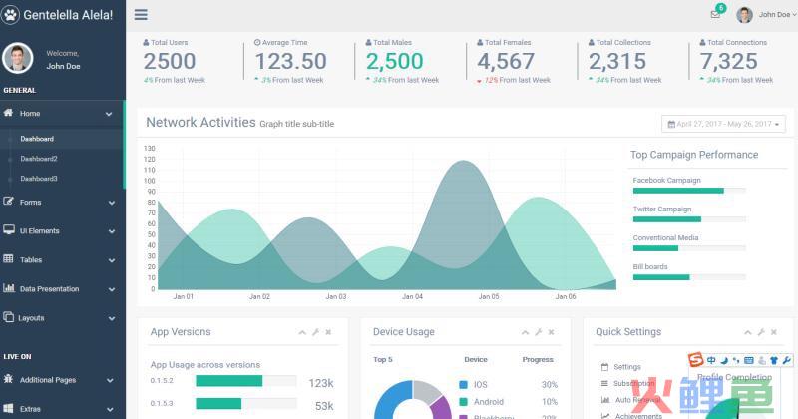Image resolution: width=798 pixels, height=419 pixels.
Task: Expand the Extras menu chevron
Action: point(111,409)
